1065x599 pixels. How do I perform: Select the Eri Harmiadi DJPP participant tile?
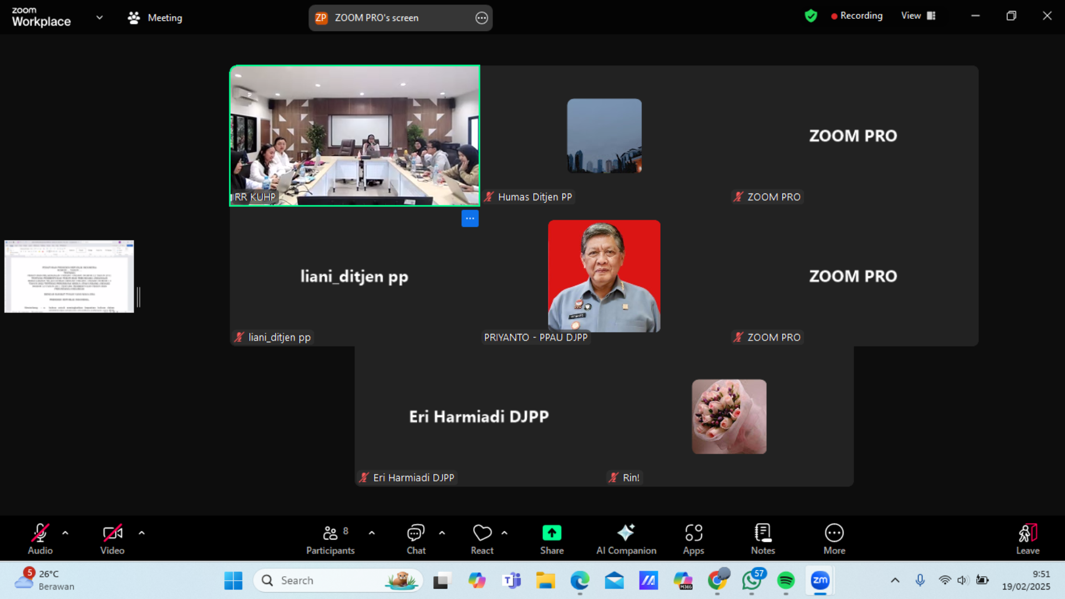click(479, 417)
